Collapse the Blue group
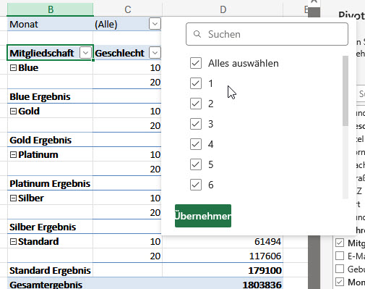 (13, 68)
